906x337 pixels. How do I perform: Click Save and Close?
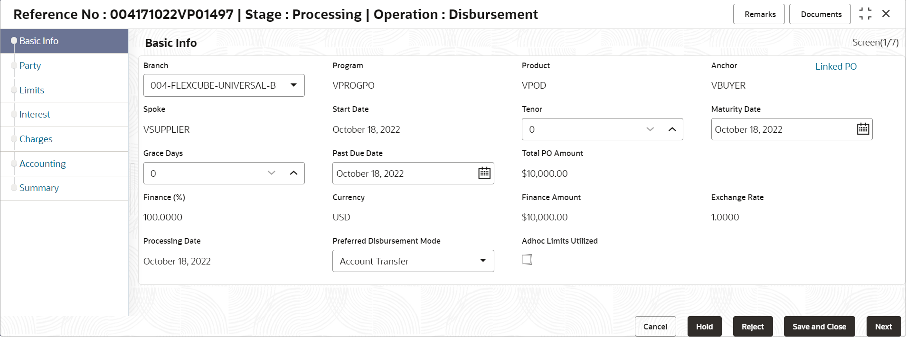click(x=819, y=327)
